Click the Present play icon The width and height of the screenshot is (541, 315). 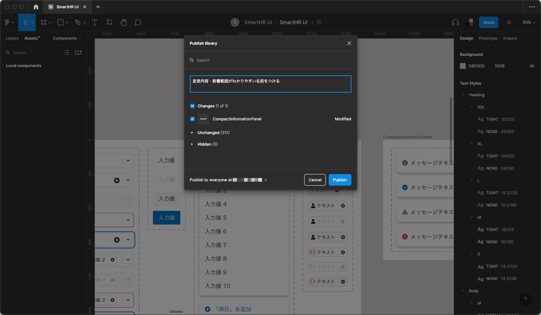509,22
